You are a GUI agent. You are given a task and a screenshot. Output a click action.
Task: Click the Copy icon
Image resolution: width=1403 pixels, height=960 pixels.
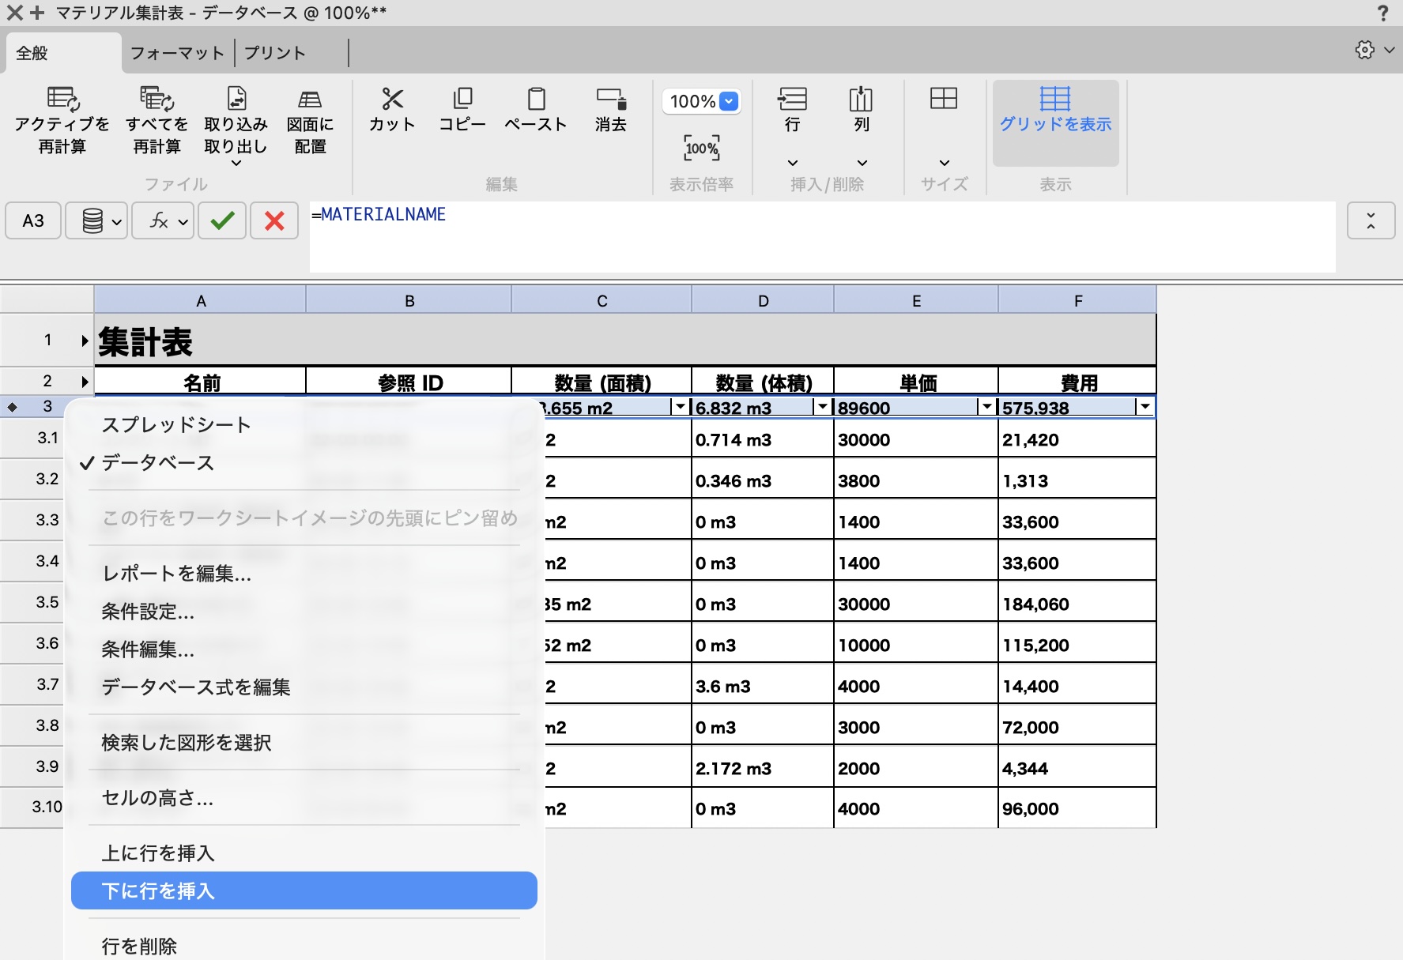tap(462, 99)
